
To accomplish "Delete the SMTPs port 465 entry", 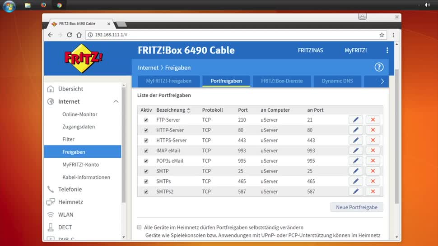I will 373,182.
